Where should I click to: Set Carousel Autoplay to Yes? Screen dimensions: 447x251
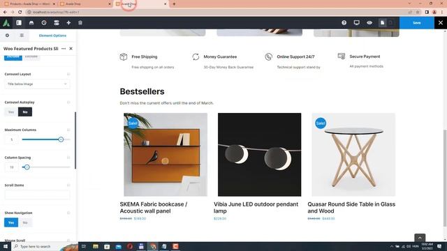pos(11,112)
